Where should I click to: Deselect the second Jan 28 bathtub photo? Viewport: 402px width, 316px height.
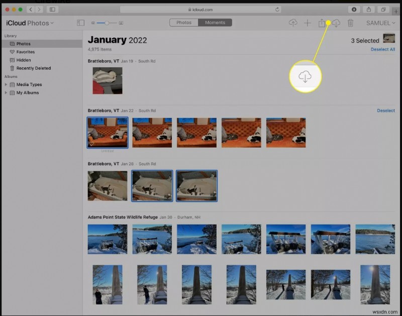click(x=152, y=186)
